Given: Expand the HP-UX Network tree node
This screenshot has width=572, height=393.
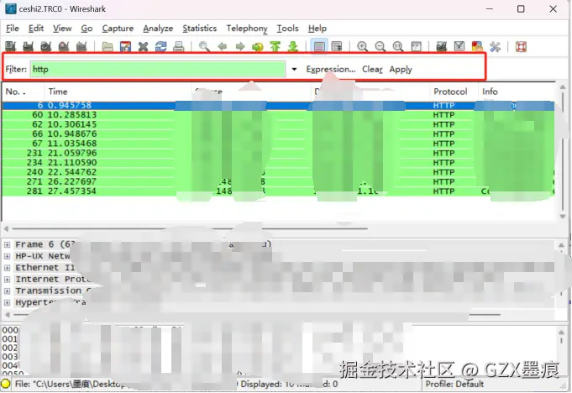Looking at the screenshot, I should [7, 256].
